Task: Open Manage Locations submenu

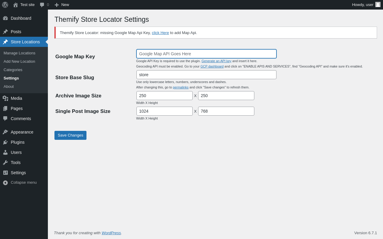Action: click(19, 53)
